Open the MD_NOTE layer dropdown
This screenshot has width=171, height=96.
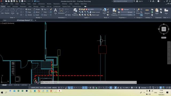click(x=90, y=9)
